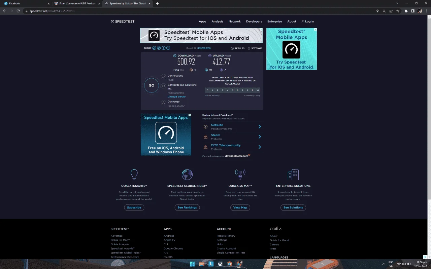Expand the Steam problems entry arrow
Screen dimensions: 431x269
click(x=260, y=137)
